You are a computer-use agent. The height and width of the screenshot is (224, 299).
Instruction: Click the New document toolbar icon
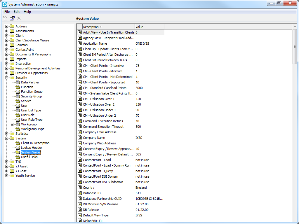click(x=5, y=18)
